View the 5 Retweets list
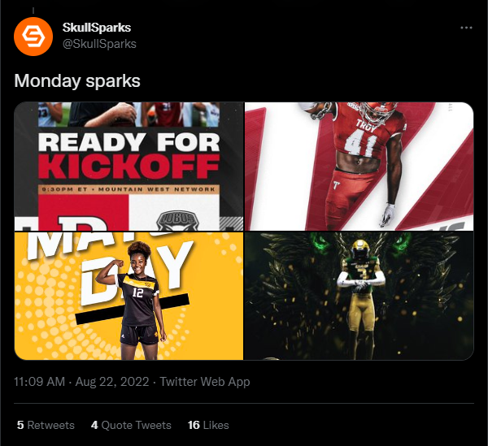488x446 pixels. pos(46,425)
